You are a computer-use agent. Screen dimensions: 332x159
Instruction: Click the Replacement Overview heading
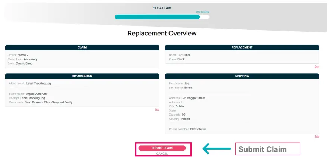(x=162, y=33)
